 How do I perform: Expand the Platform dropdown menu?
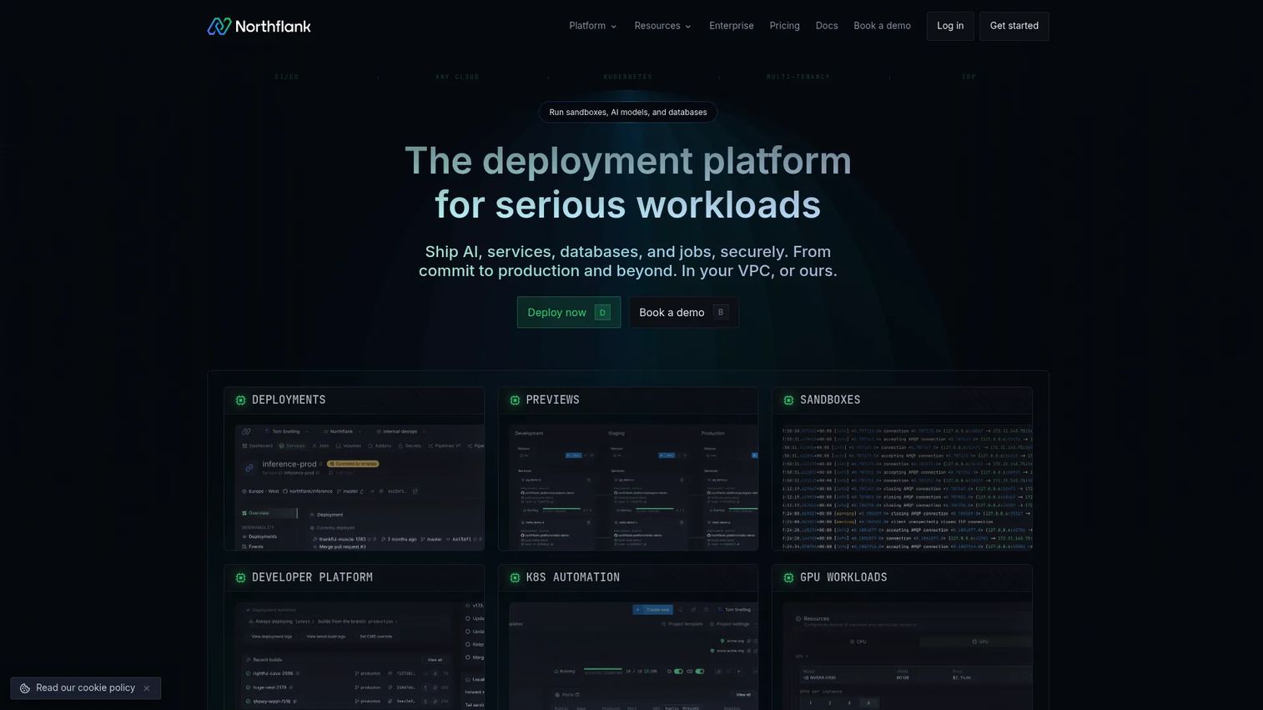593,26
